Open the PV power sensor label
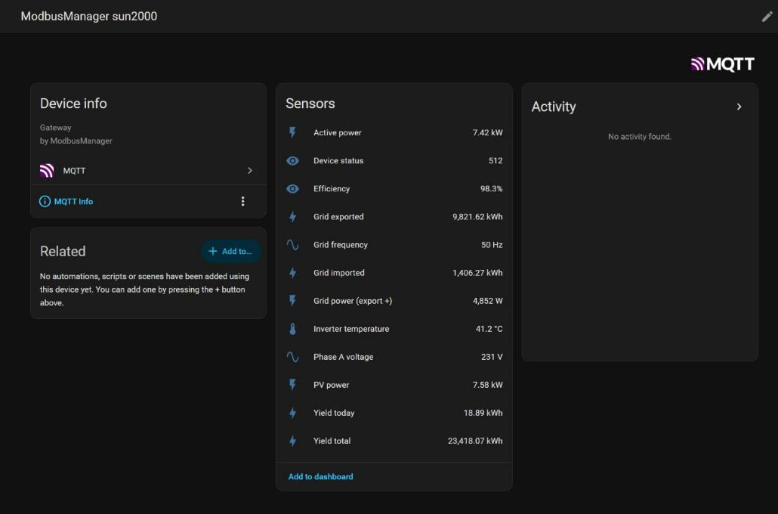Viewport: 778px width, 514px height. tap(331, 385)
